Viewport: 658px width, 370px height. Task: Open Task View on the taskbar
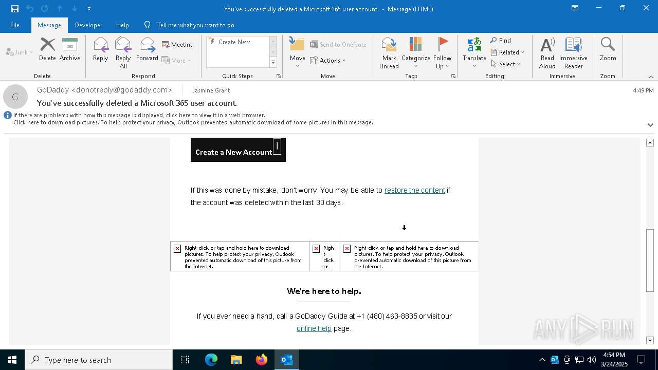[185, 360]
